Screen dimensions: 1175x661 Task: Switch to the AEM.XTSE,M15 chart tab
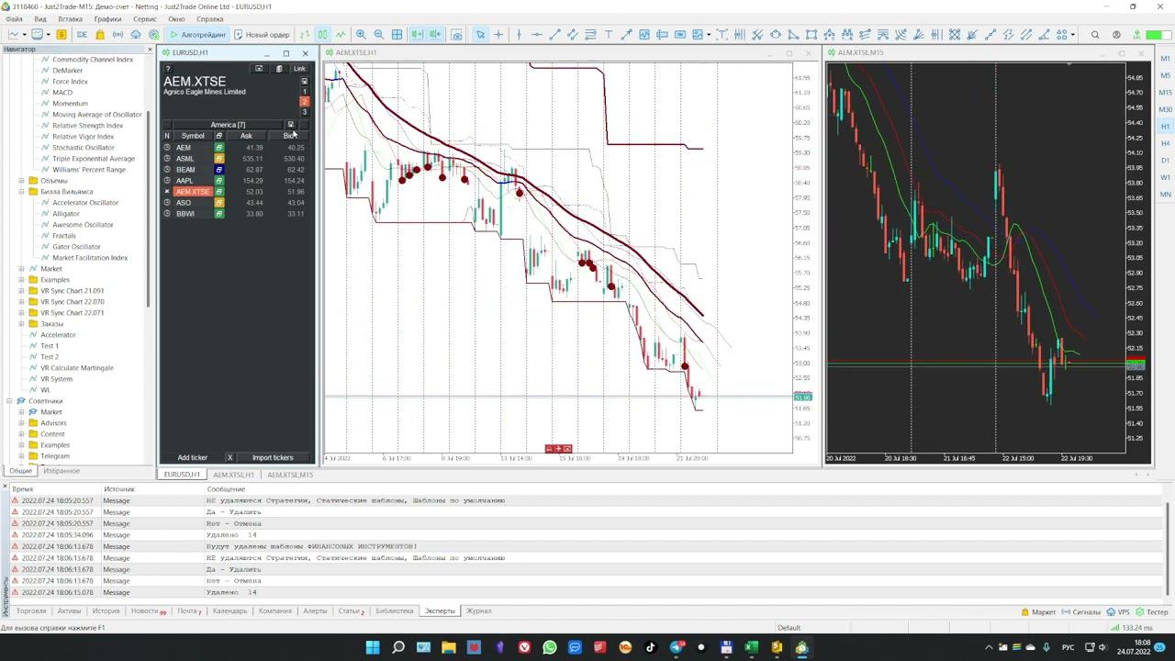click(290, 475)
